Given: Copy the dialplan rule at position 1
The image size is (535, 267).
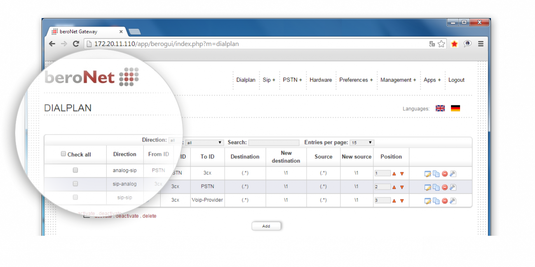Looking at the screenshot, I should coord(436,174).
